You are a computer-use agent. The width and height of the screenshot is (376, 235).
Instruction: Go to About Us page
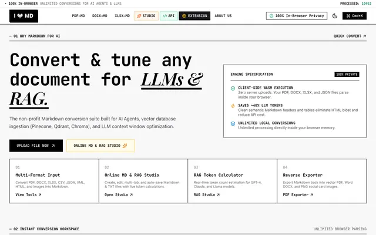click(223, 16)
